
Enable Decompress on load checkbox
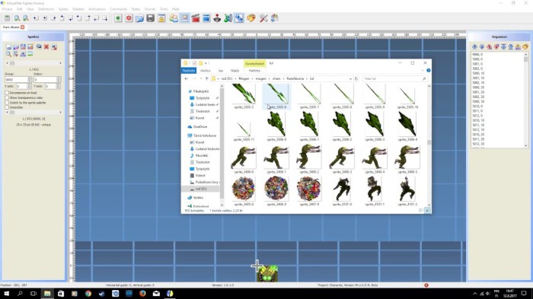click(7, 93)
